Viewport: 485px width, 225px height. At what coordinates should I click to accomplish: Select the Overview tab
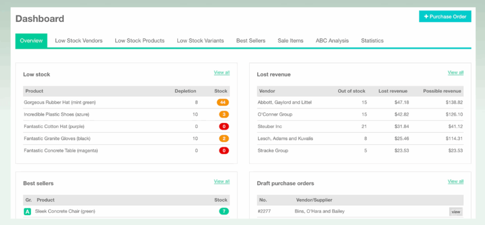(x=31, y=41)
